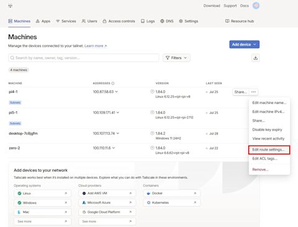Viewport: 298px width, 227px height.
Task: Focus the machine search input field
Action: 84,58
